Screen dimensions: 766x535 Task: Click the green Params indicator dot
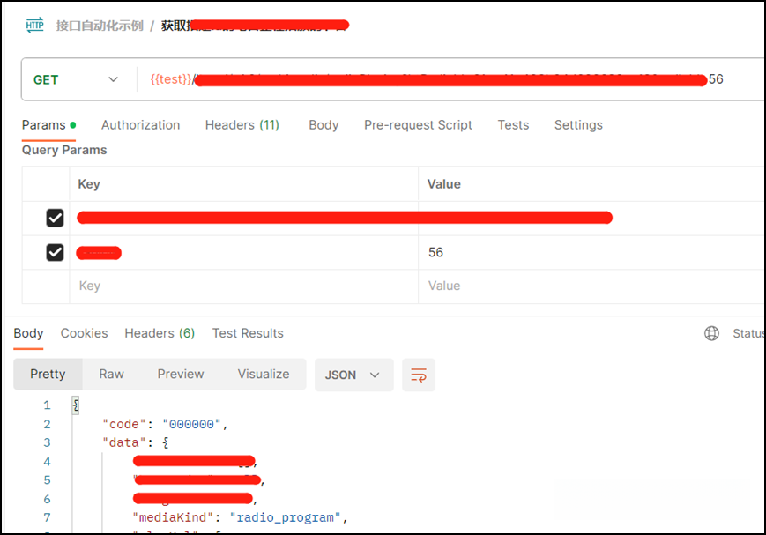[73, 125]
